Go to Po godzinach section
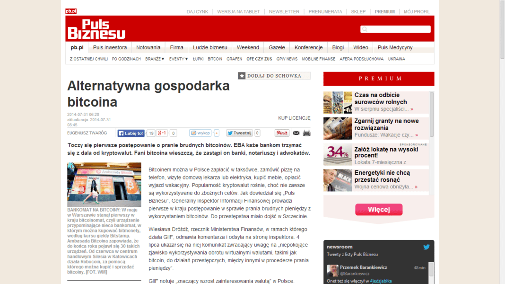 click(x=126, y=59)
